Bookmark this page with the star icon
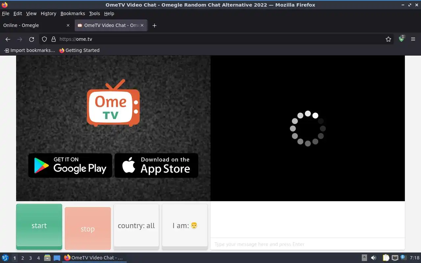 pyautogui.click(x=388, y=39)
